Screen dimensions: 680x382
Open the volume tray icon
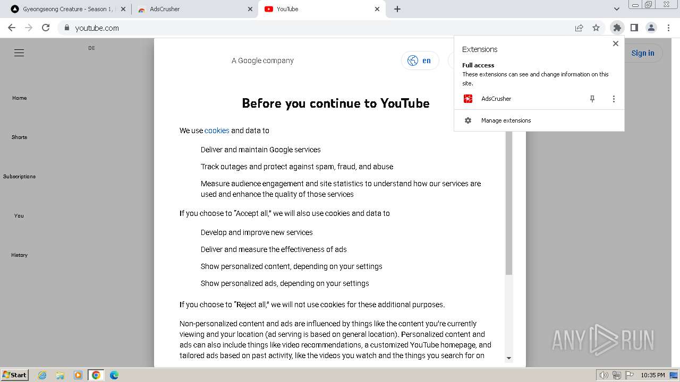point(604,375)
